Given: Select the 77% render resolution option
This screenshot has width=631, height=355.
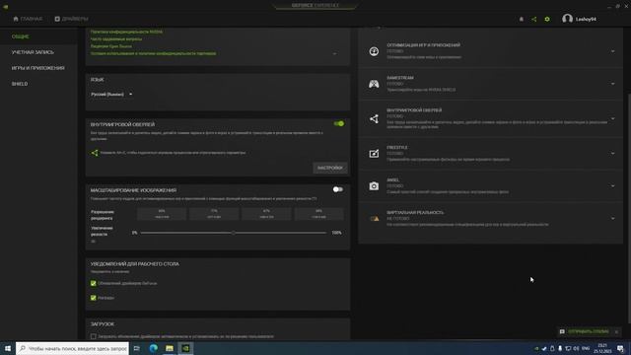Looking at the screenshot, I should coord(214,214).
